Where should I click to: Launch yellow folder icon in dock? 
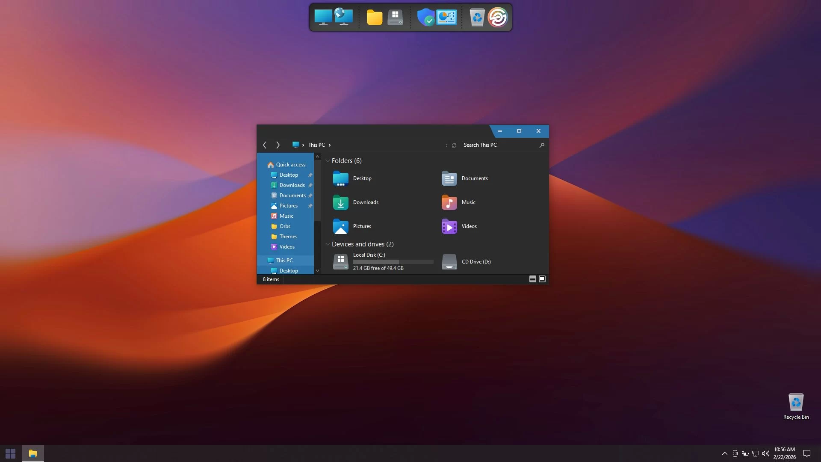tap(374, 18)
